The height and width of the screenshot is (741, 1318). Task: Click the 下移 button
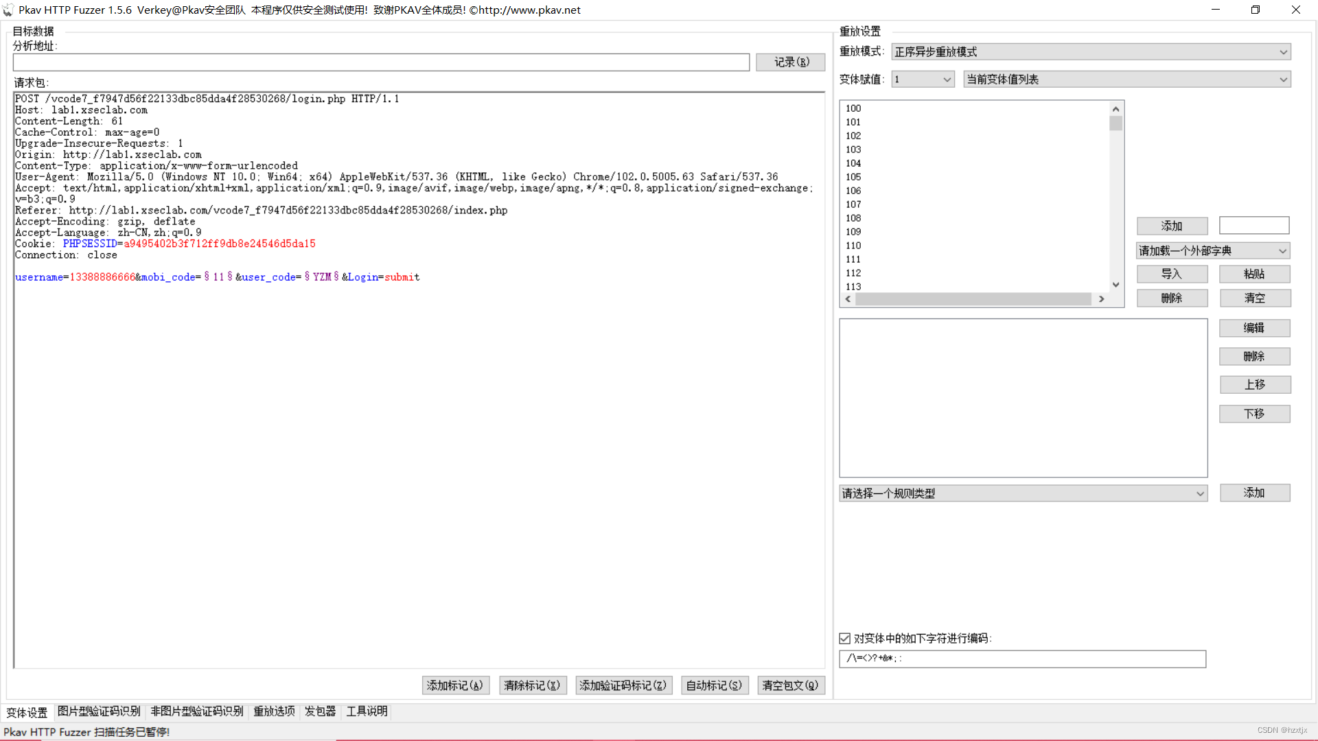coord(1254,414)
